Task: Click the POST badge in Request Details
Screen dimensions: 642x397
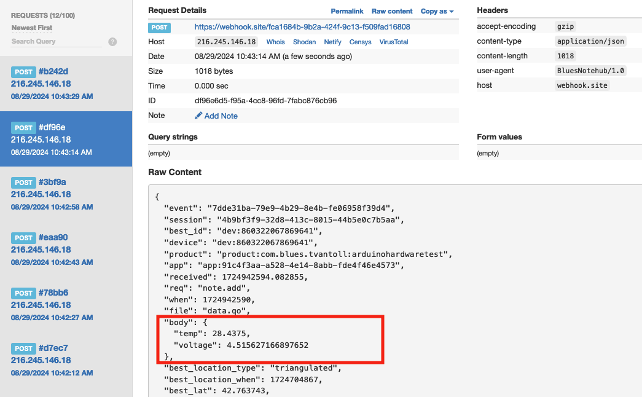Action: pyautogui.click(x=159, y=28)
